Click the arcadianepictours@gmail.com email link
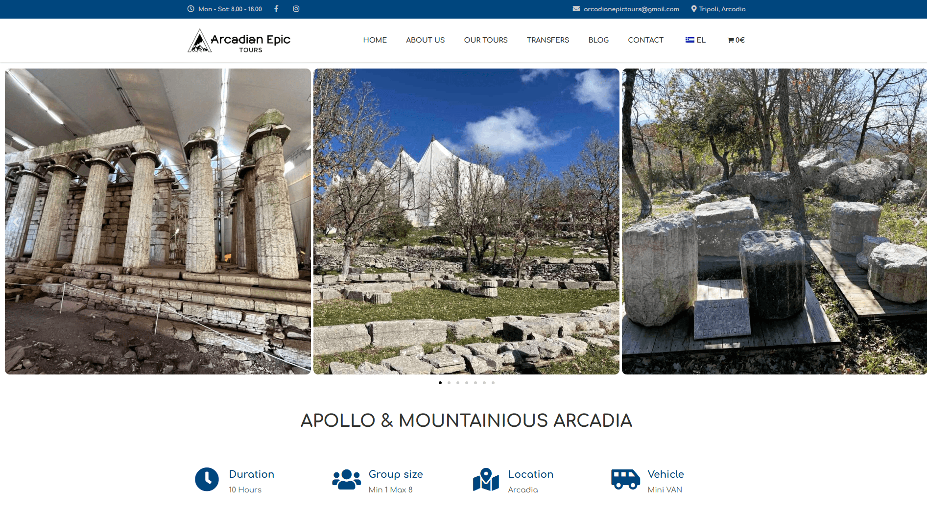 (x=631, y=9)
